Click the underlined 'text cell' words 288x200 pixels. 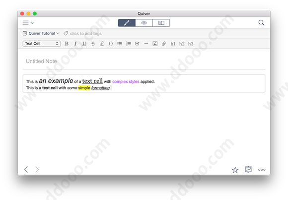[92, 81]
